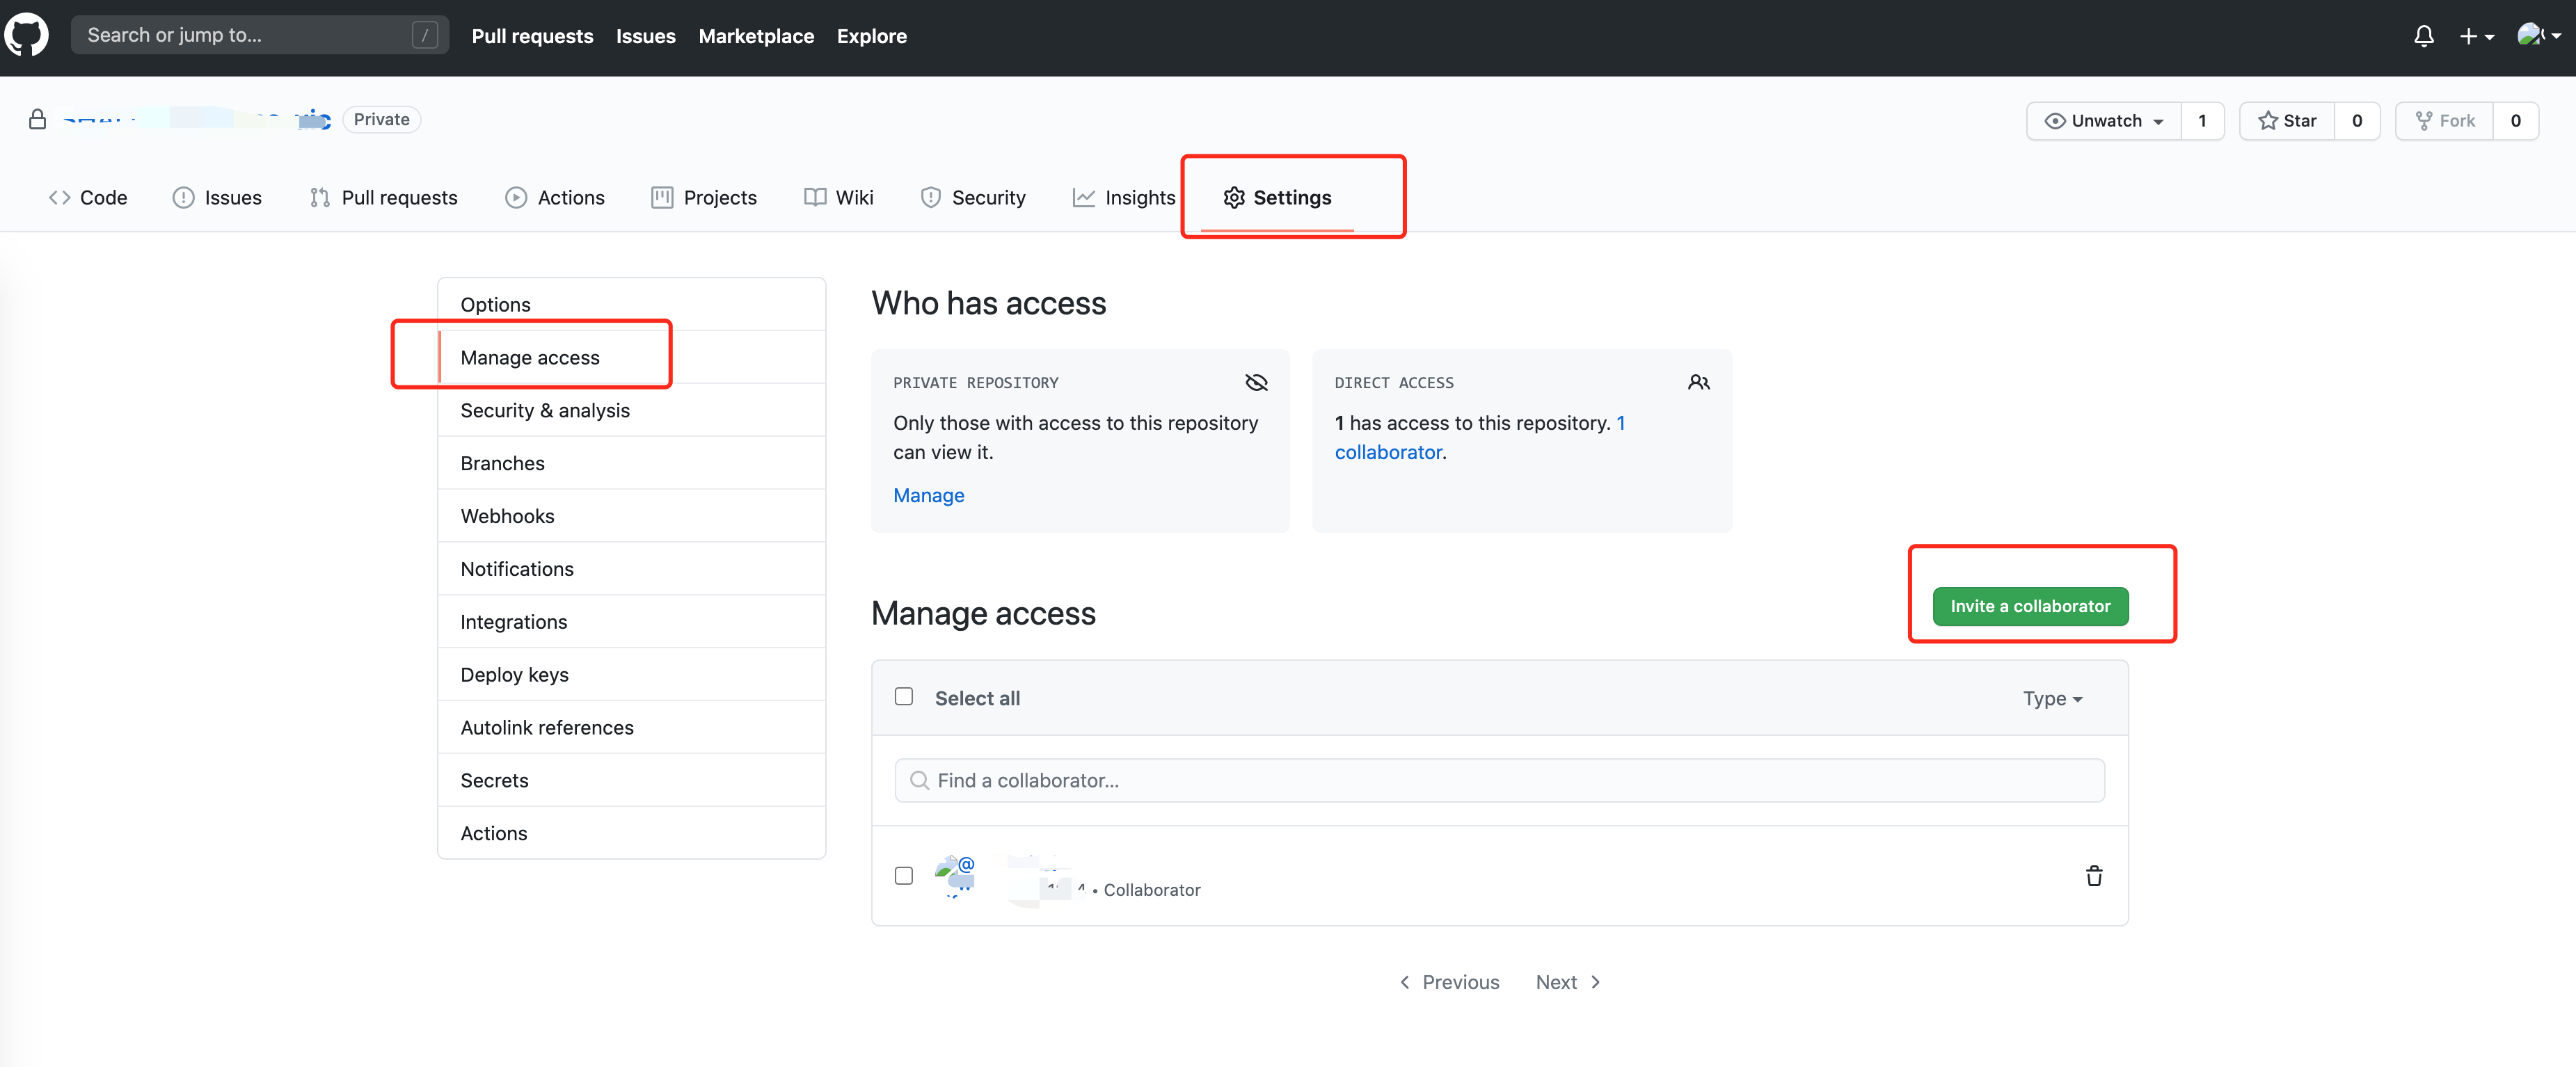This screenshot has height=1067, width=2576.
Task: Check the collaborator's row checkbox
Action: click(x=903, y=875)
